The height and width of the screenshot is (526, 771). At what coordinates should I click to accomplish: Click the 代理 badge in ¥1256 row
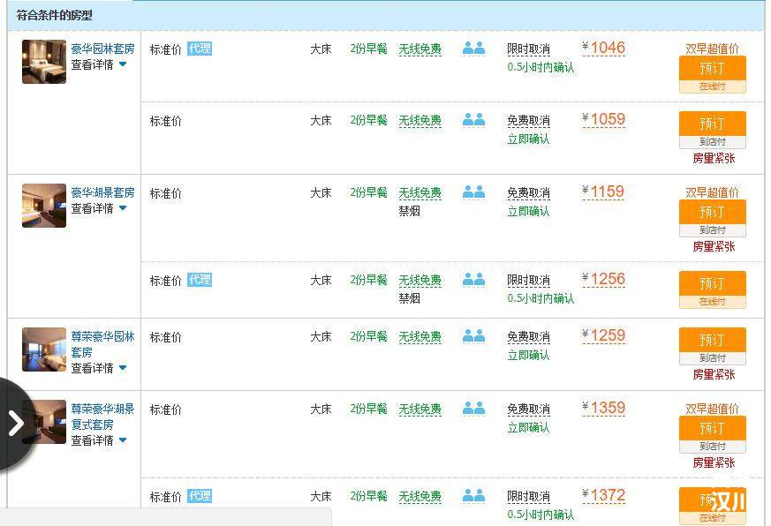[x=200, y=280]
